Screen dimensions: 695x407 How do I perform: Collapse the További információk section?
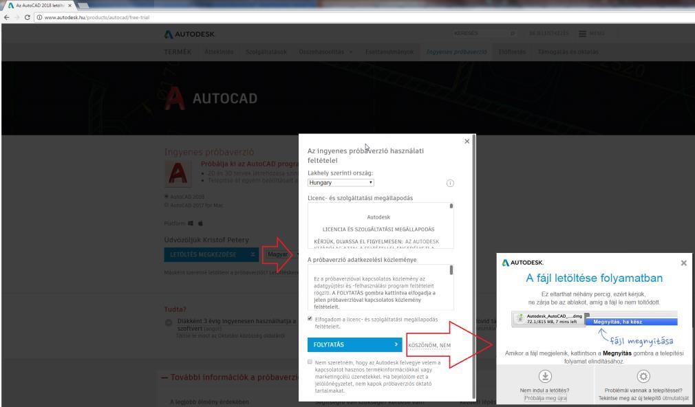[164, 377]
